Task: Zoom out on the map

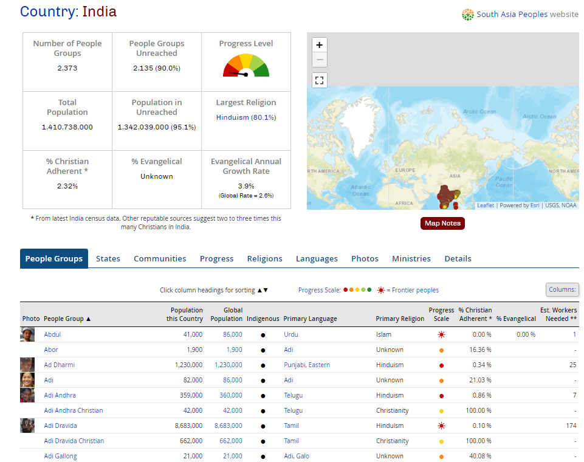Action: tap(320, 60)
